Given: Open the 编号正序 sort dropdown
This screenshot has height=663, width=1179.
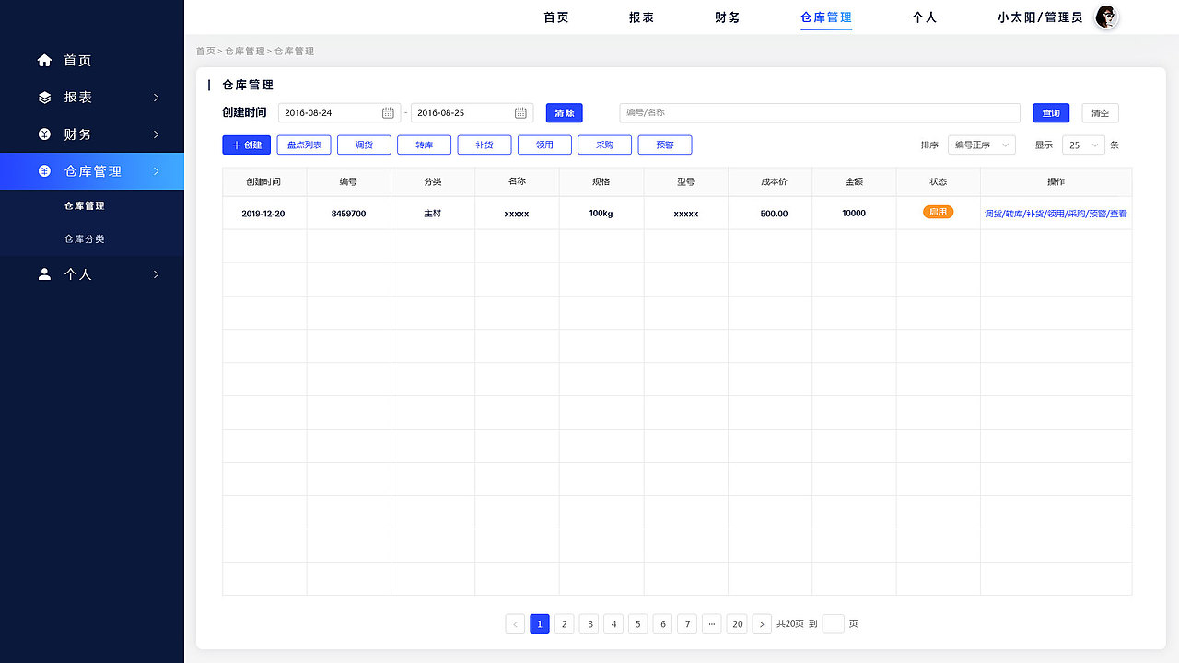Looking at the screenshot, I should click(x=981, y=145).
